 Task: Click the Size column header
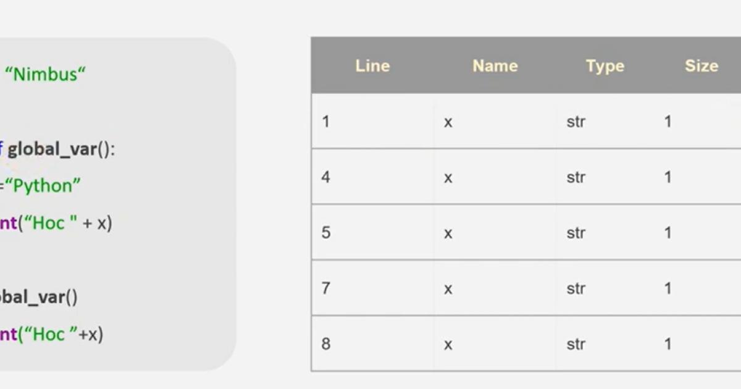(x=701, y=66)
